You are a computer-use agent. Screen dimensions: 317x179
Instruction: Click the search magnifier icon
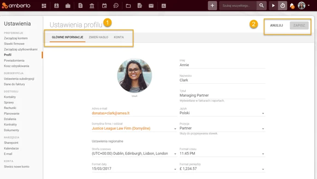tap(261, 6)
